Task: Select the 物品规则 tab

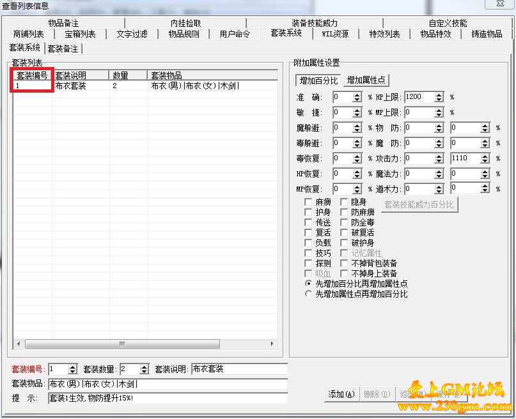Action: (x=184, y=34)
